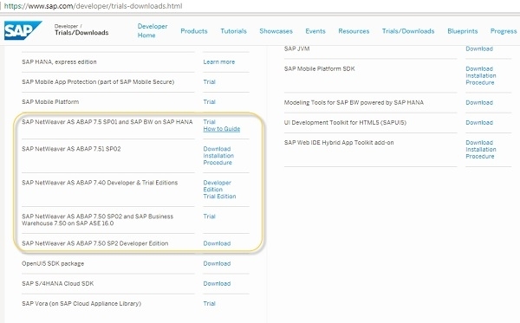Click 'SAP JVM' row text

[296, 48]
